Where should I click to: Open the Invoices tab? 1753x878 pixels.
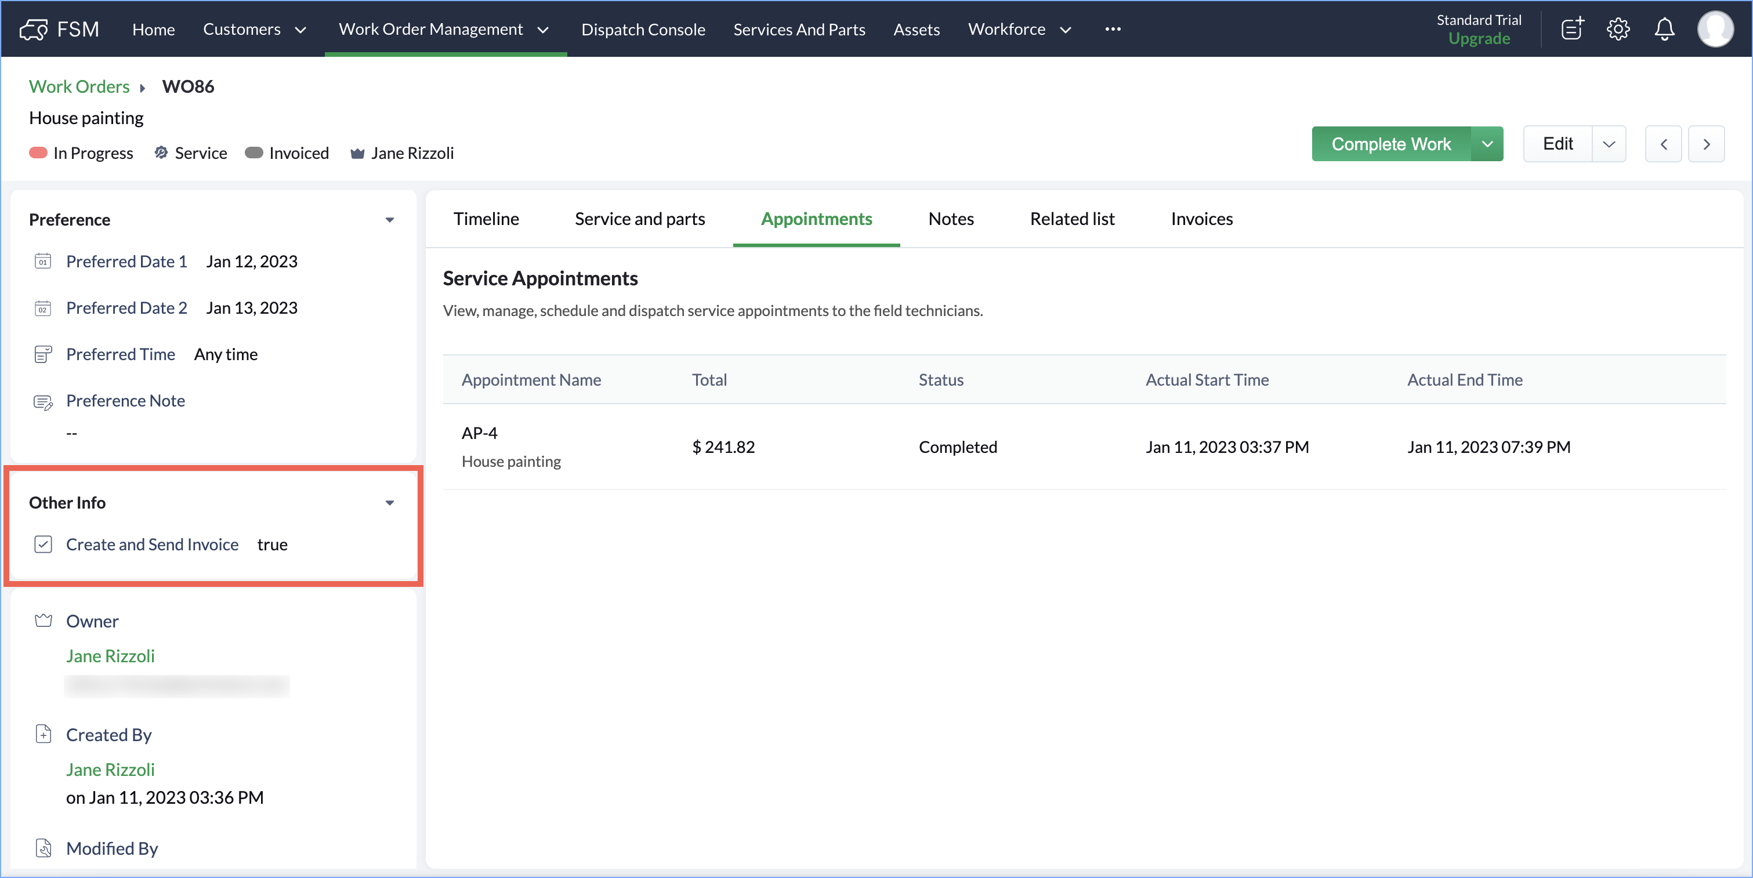[1201, 219]
